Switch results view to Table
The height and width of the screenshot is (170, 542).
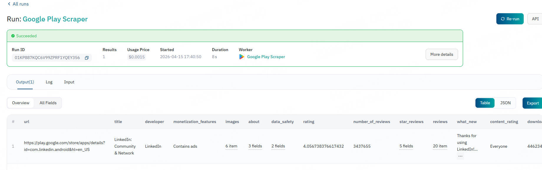click(x=485, y=103)
